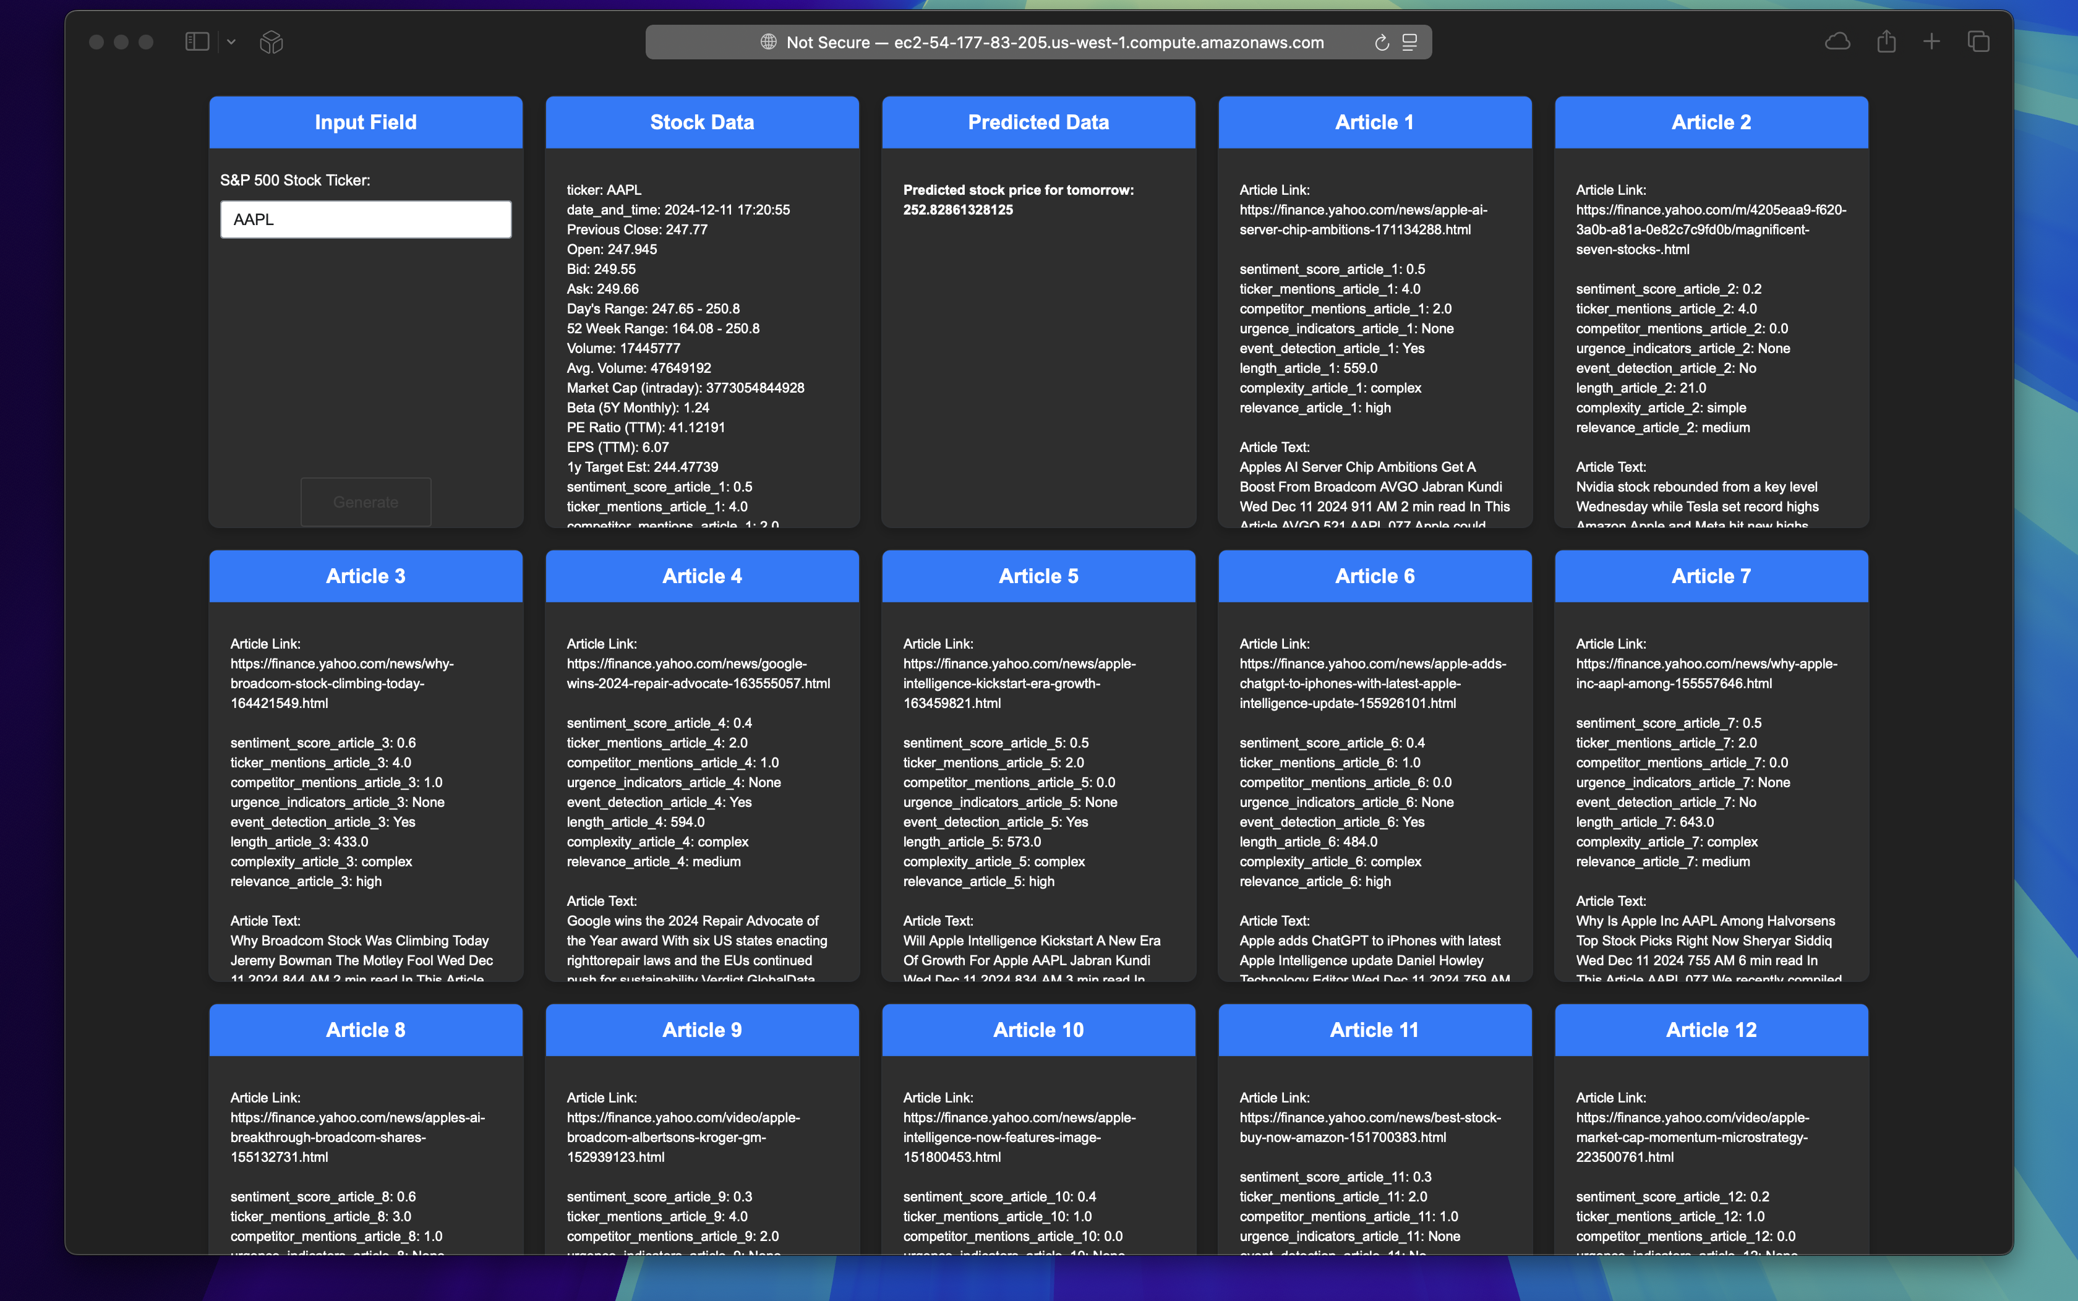Open a new tab with plus icon
The height and width of the screenshot is (1301, 2078).
(1931, 41)
